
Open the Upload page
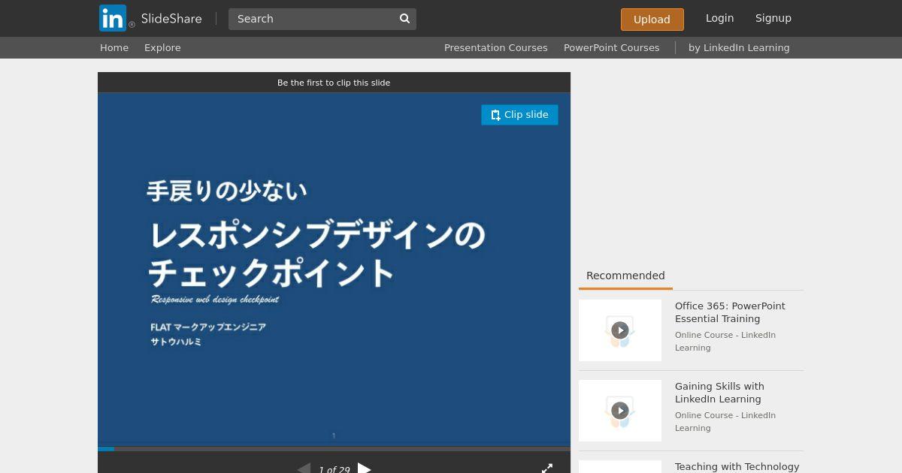[652, 20]
